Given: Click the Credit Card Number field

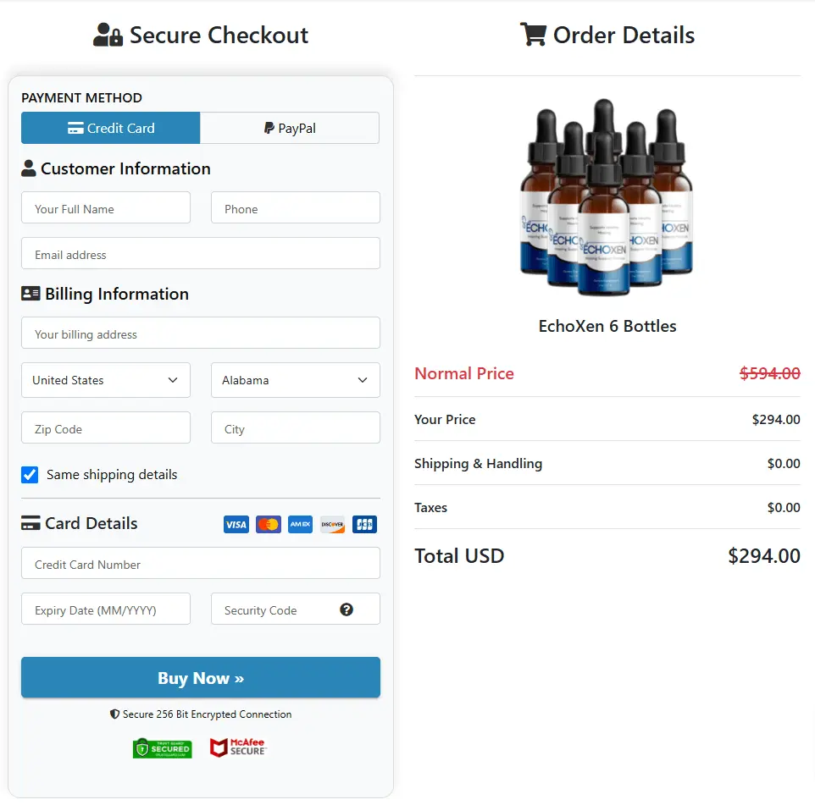Looking at the screenshot, I should [200, 563].
